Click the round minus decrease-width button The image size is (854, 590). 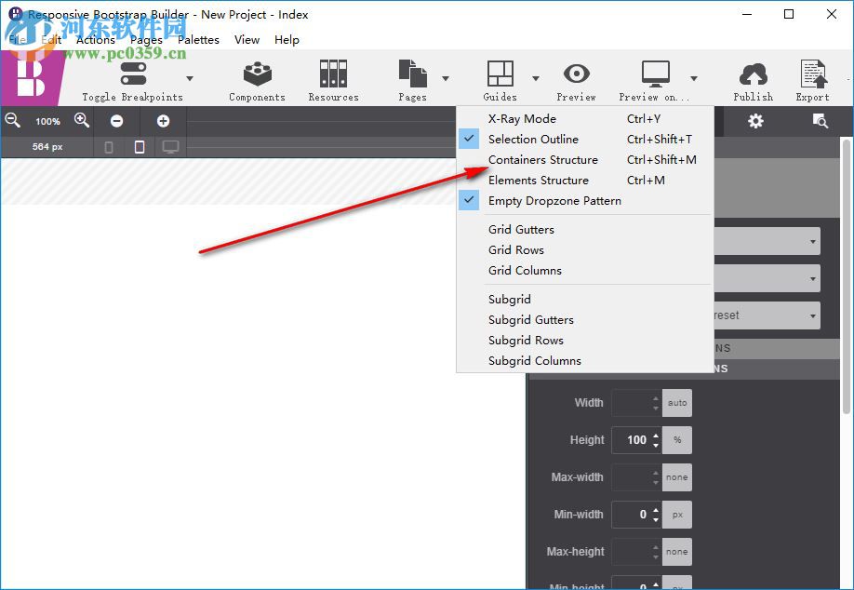(x=116, y=121)
